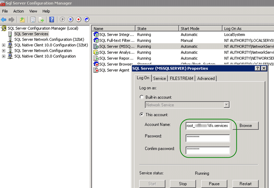The image size is (274, 188).
Task: Click the SQL Server Browser service icon
Action: pyautogui.click(x=96, y=64)
